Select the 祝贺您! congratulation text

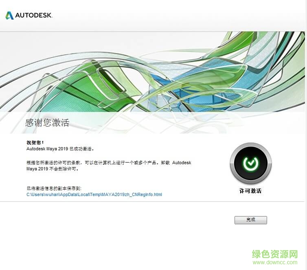click(x=35, y=143)
